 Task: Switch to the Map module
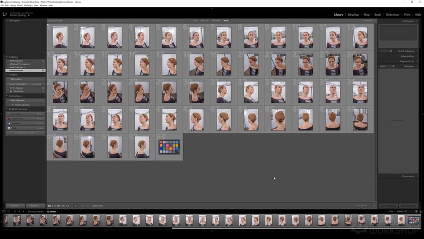pyautogui.click(x=367, y=15)
